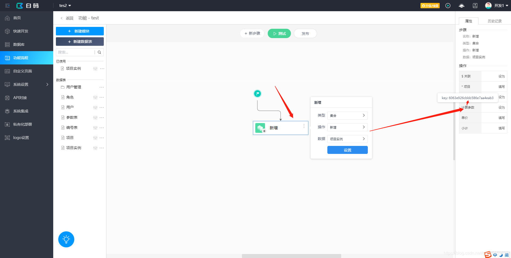Open more options for 角色 table

pos(102,97)
